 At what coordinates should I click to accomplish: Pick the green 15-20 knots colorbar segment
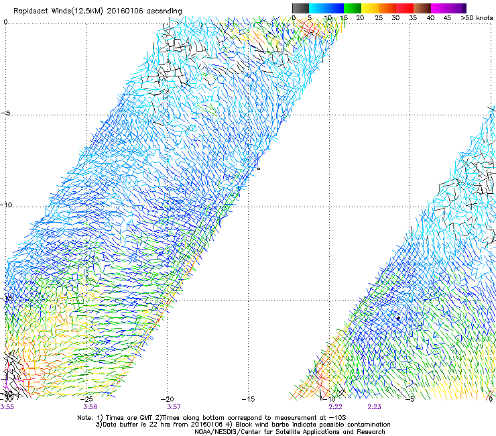353,8
